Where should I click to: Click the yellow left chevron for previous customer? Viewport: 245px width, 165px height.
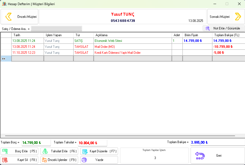point(9,16)
